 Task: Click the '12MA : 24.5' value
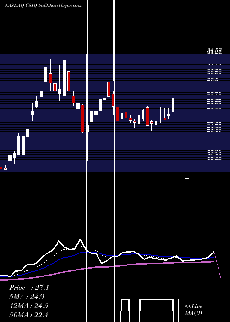(x=29, y=306)
